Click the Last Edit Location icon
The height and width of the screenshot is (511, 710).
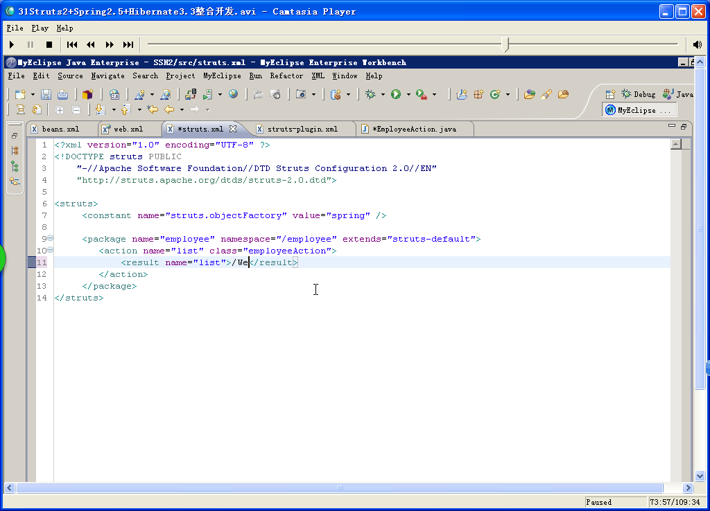[x=153, y=109]
